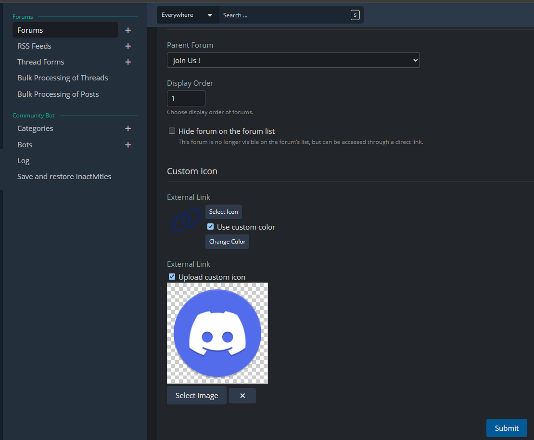Click the plus icon next to Categories

(128, 129)
